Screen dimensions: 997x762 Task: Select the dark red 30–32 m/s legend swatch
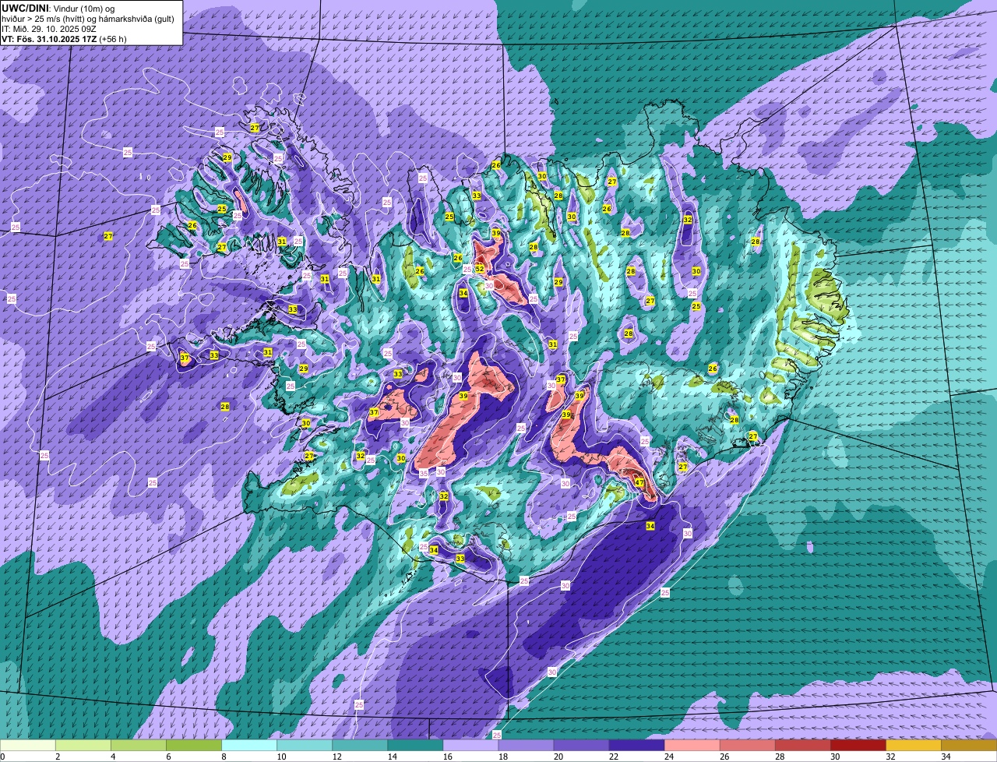(x=858, y=745)
